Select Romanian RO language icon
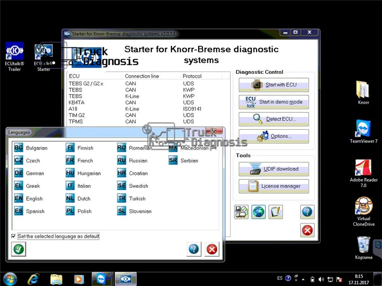 [122, 148]
